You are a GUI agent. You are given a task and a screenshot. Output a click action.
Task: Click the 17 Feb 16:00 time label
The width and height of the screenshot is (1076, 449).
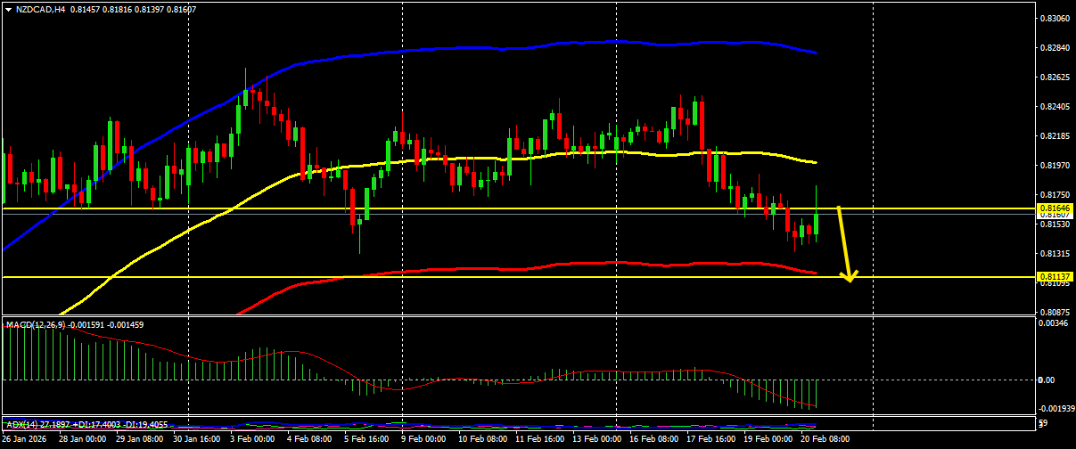[x=710, y=438]
